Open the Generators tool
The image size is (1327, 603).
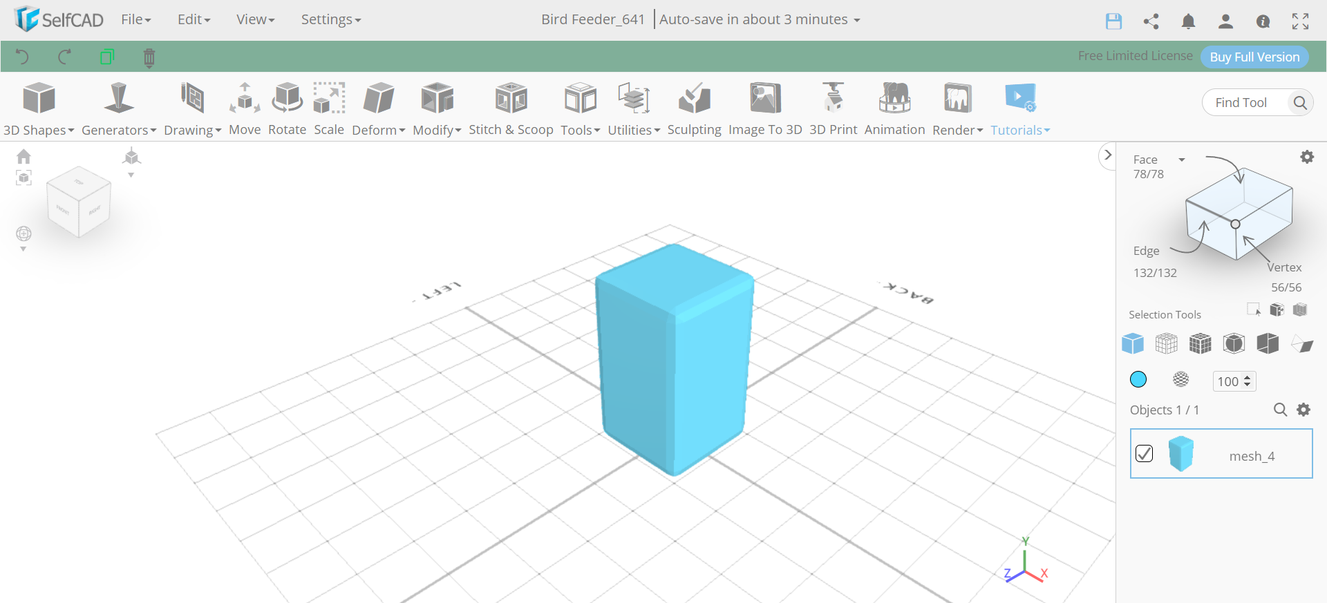click(x=119, y=109)
